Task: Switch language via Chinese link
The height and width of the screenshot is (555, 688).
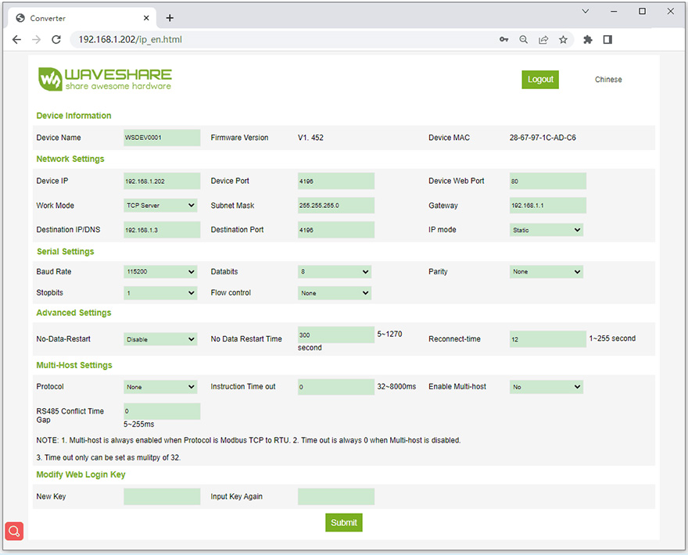Action: (x=608, y=79)
